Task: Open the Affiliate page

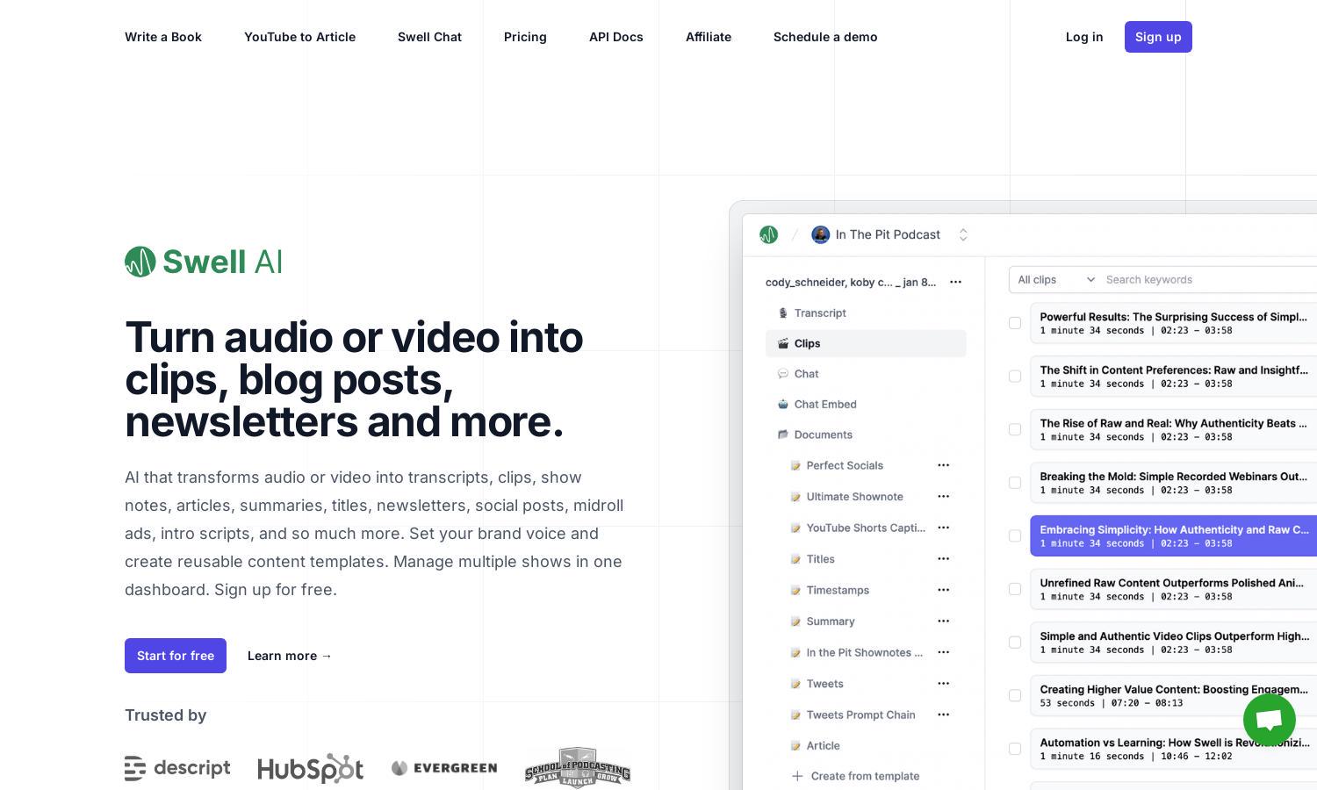Action: [x=709, y=37]
